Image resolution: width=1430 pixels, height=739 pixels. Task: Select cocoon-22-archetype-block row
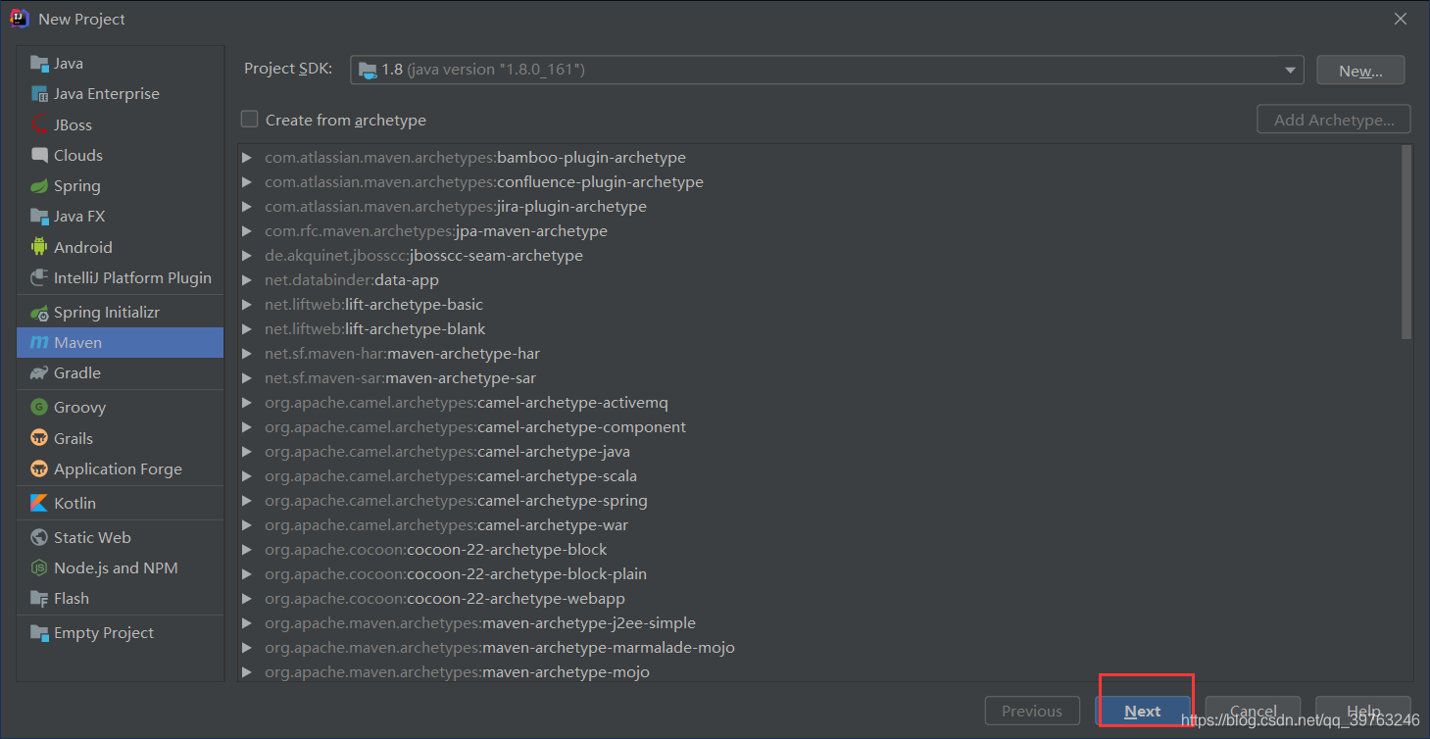819,550
